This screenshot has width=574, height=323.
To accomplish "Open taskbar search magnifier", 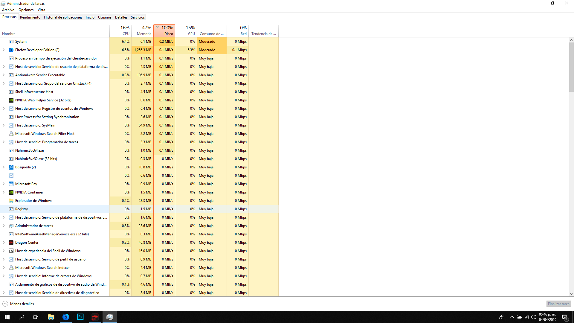I will 22,317.
